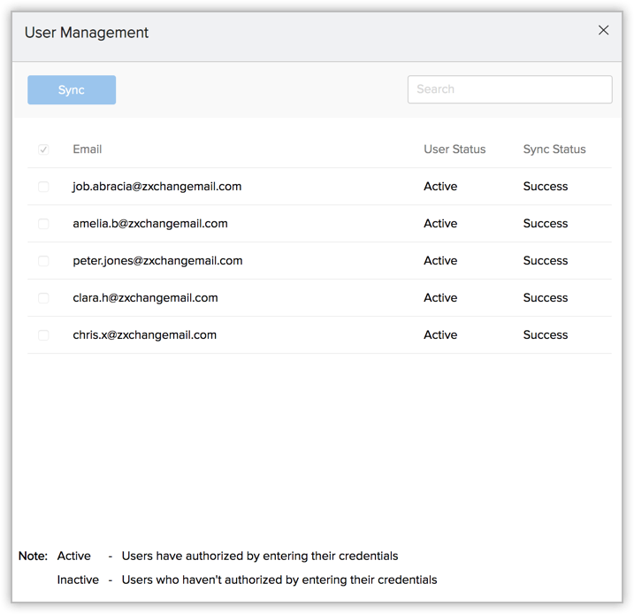Click the peter.jones@zxchangemail.com email entry

pos(157,261)
